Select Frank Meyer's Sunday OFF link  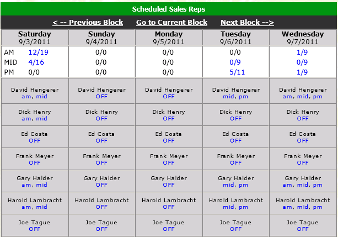tap(101, 162)
